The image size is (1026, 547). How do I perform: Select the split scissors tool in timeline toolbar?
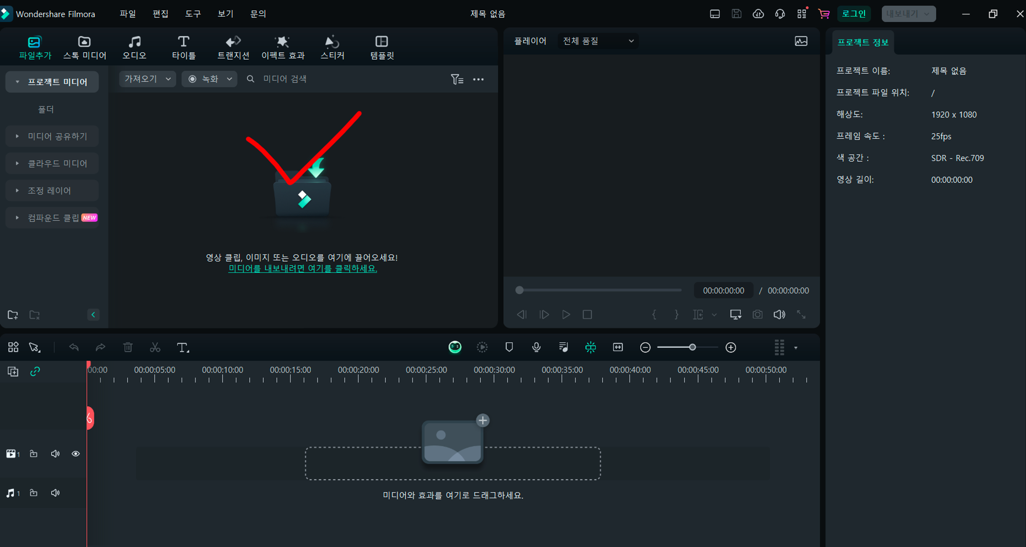tap(155, 347)
